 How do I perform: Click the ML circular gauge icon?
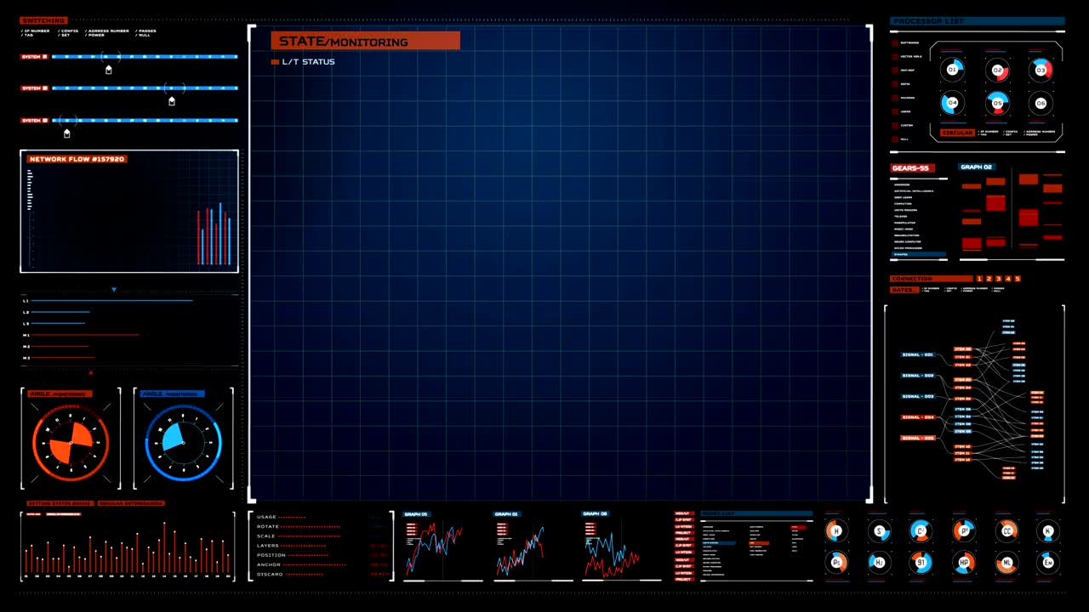point(1006,562)
